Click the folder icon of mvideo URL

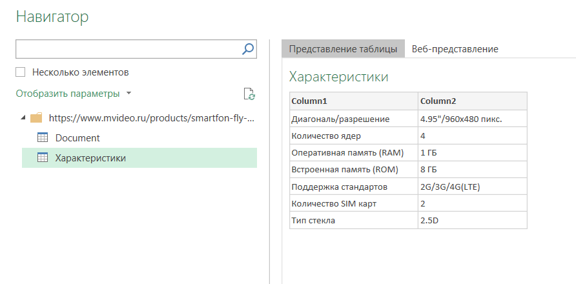click(37, 118)
